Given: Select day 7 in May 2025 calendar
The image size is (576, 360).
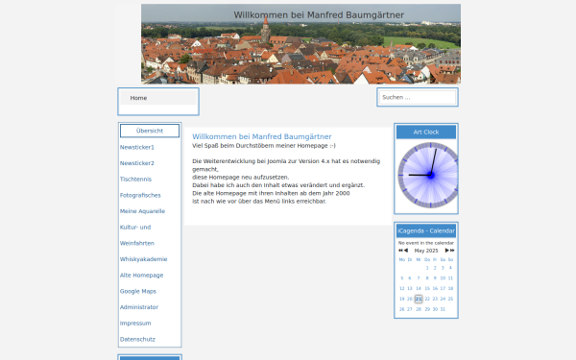Looking at the screenshot, I should (x=419, y=278).
